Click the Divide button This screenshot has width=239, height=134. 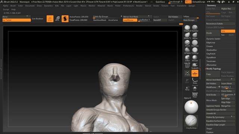pos(213,33)
